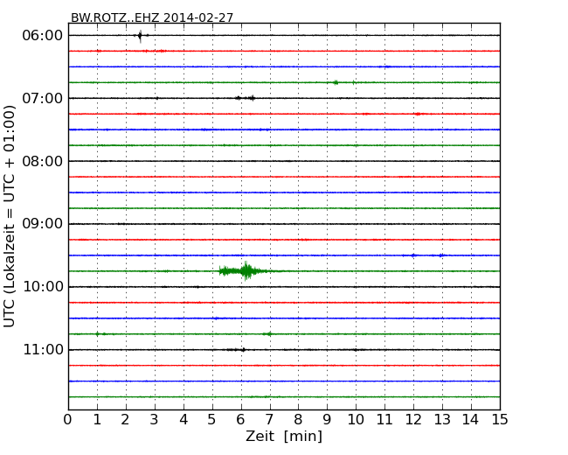
Task: Click x-axis tick label 8
Action: pyautogui.click(x=298, y=419)
